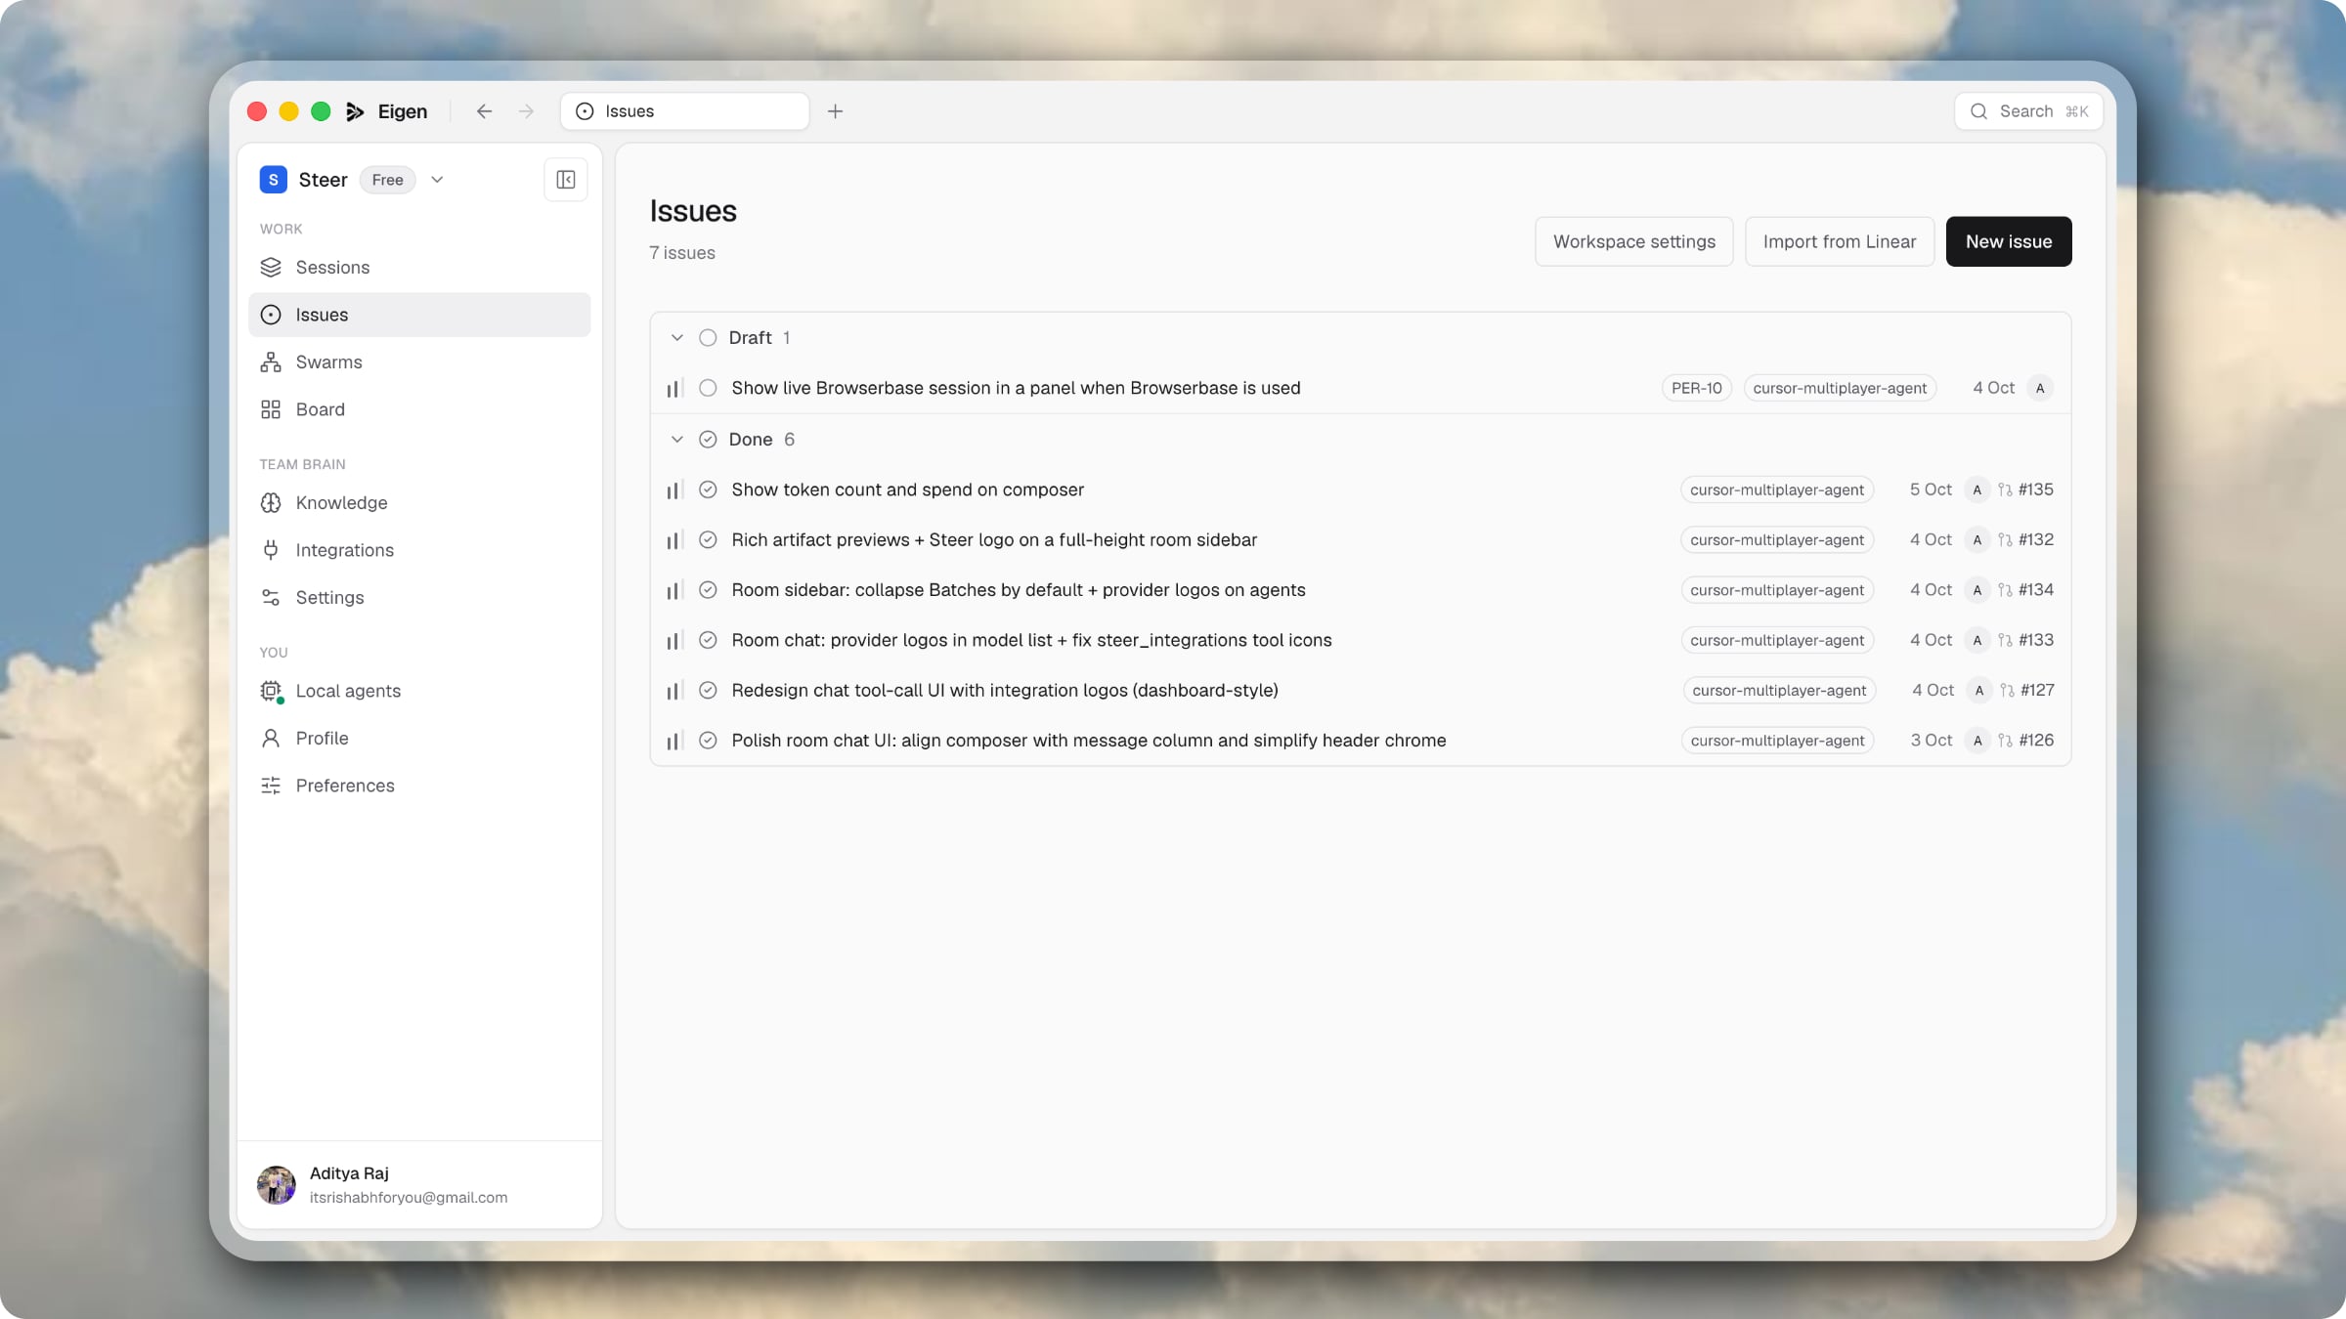Toggle done status of Rich artifact previews issue
The image size is (2346, 1319).
point(708,539)
